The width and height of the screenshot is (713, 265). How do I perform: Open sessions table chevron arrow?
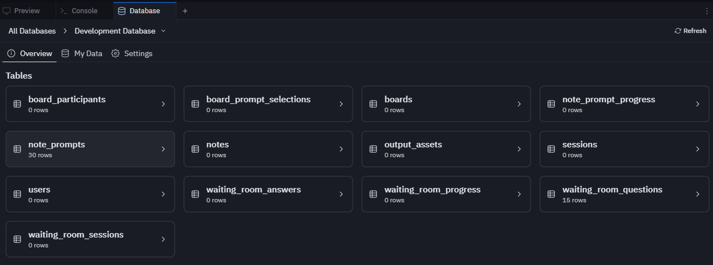click(698, 149)
